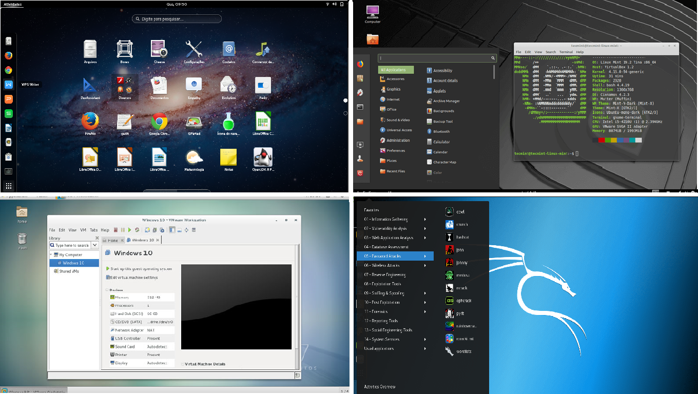Click Mint menu search input box
The image size is (698, 394).
point(437,58)
